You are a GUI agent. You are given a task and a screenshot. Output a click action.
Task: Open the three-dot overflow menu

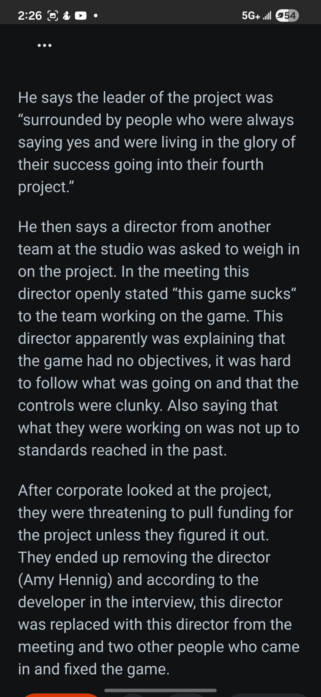click(x=45, y=46)
